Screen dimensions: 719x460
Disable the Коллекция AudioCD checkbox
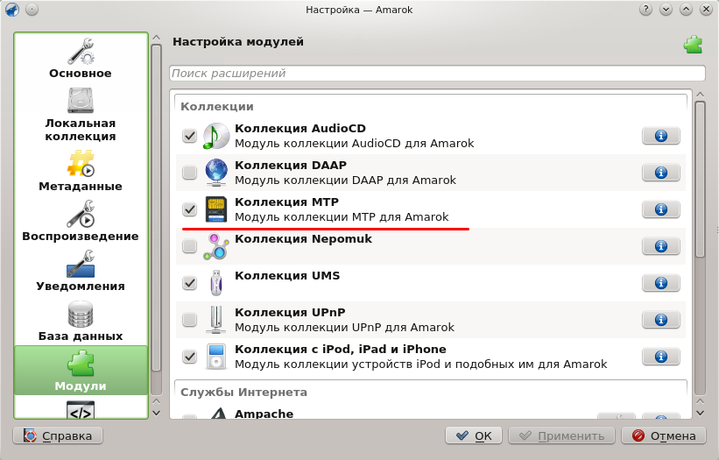click(189, 136)
